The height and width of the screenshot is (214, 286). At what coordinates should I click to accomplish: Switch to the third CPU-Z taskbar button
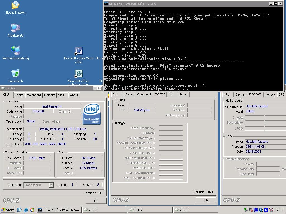click(196, 210)
